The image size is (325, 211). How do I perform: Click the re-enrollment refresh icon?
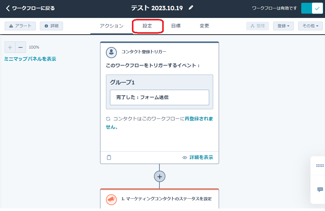(108, 119)
